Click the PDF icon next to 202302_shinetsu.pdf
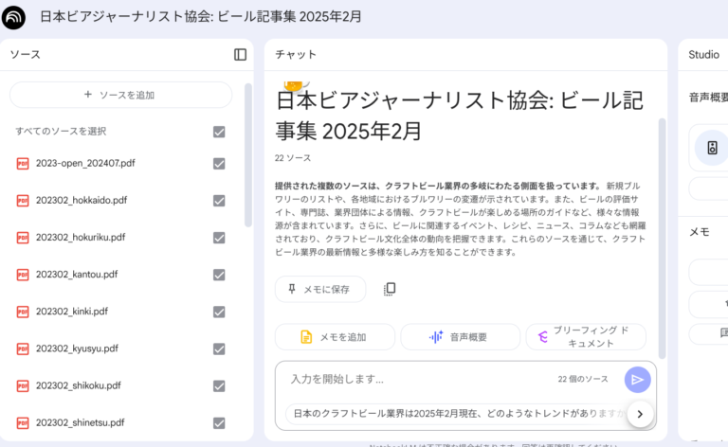 tap(23, 423)
